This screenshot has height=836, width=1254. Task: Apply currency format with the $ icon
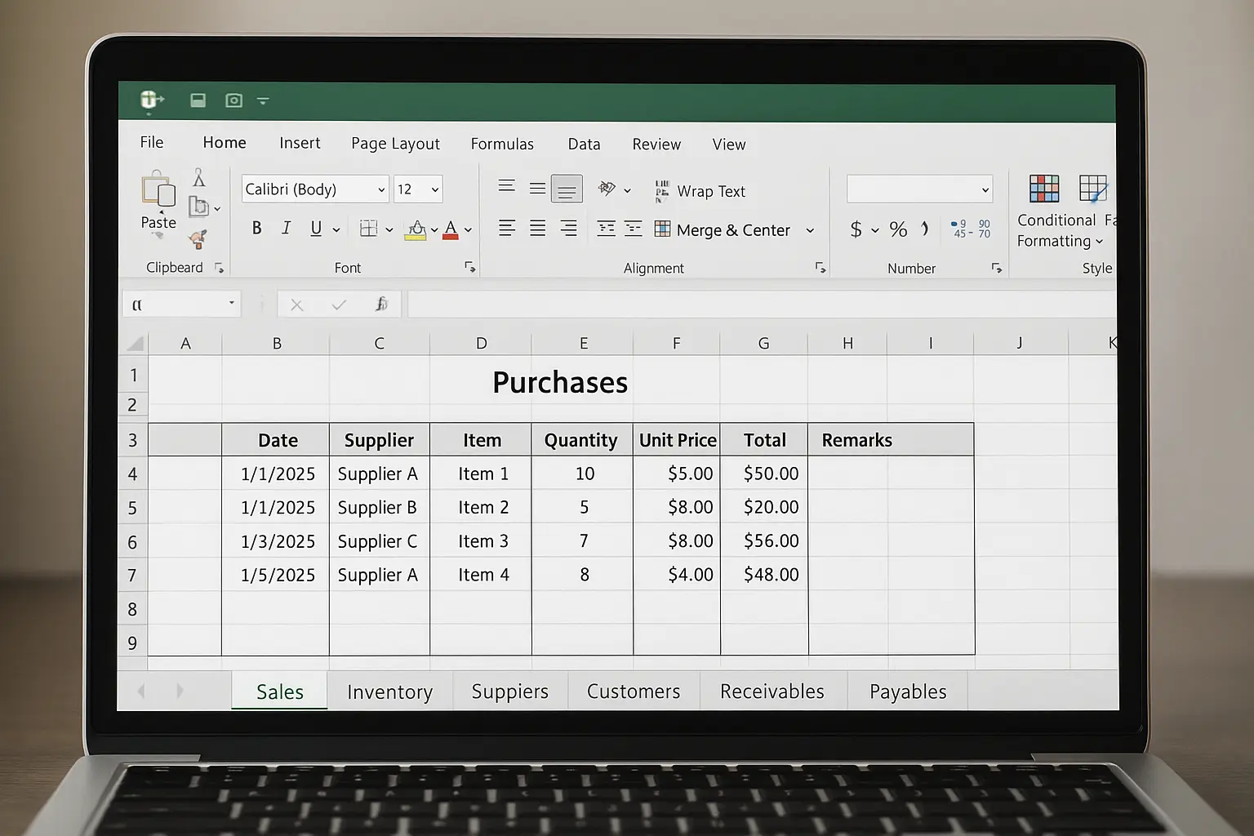coord(856,229)
